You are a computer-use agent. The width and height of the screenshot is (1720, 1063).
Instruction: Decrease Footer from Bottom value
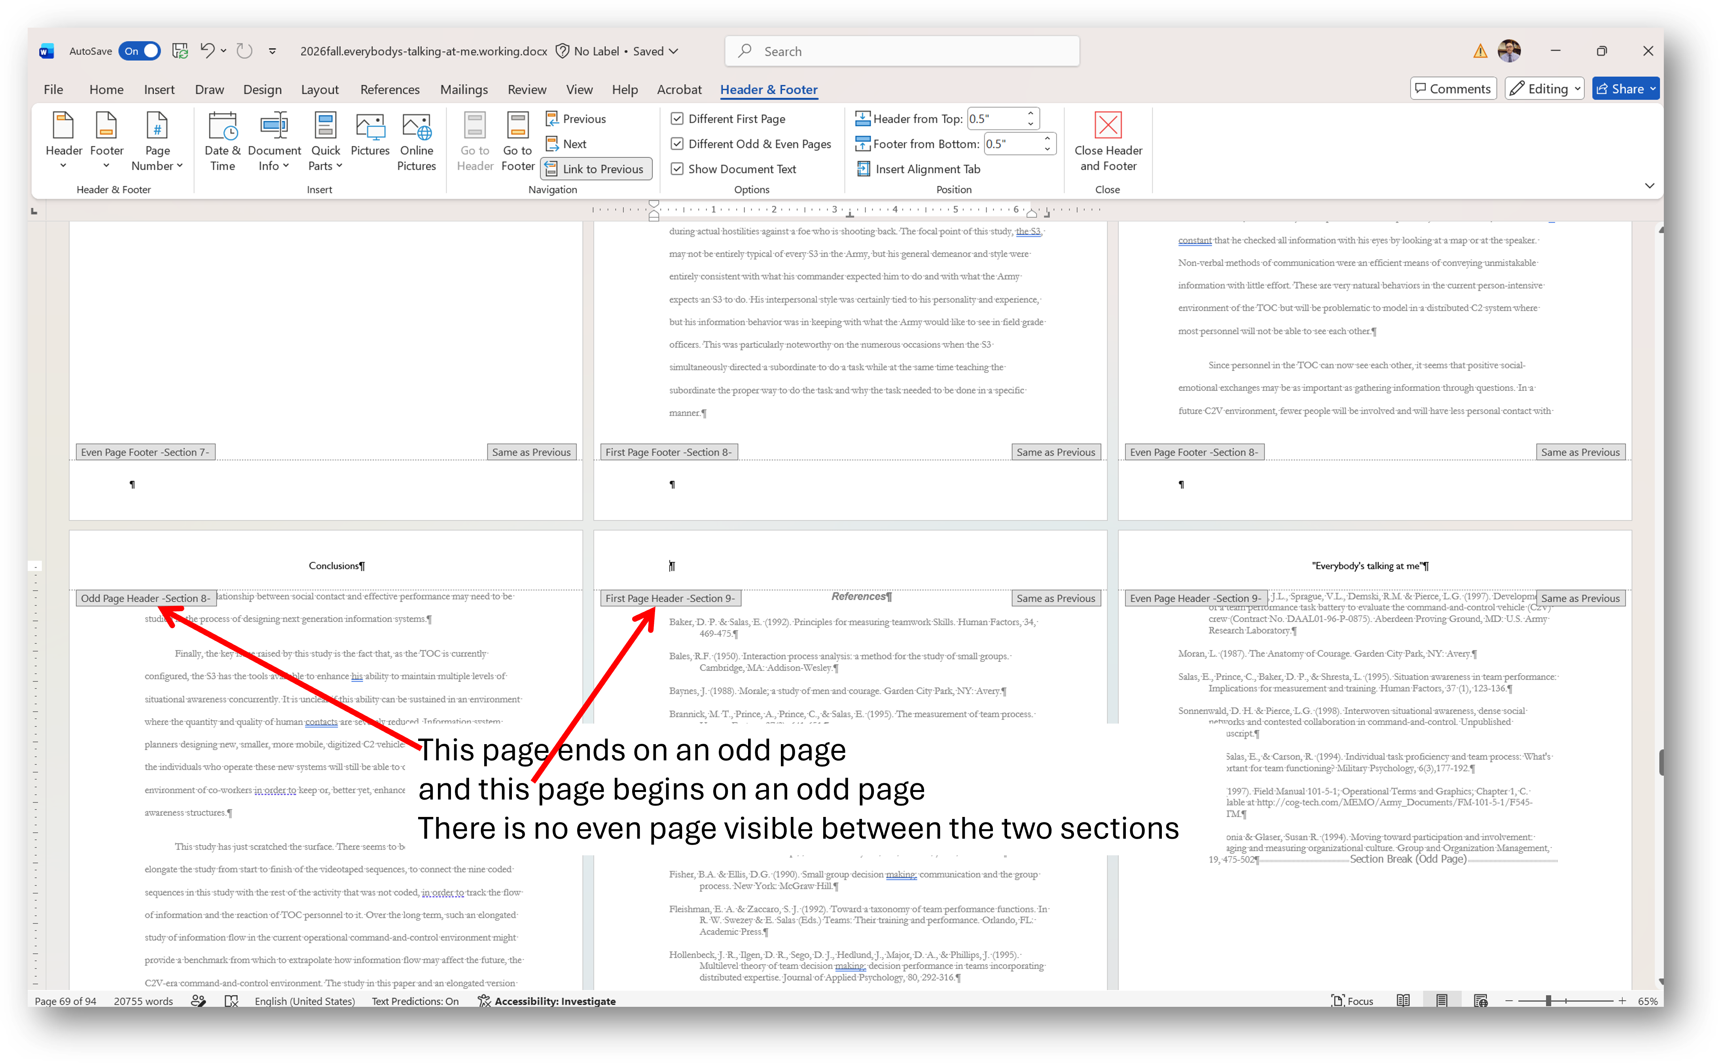(x=1048, y=149)
